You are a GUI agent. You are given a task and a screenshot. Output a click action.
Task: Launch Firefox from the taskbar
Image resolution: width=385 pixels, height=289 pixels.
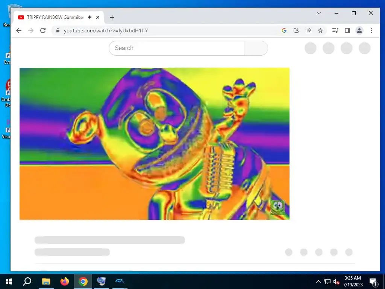pyautogui.click(x=65, y=281)
